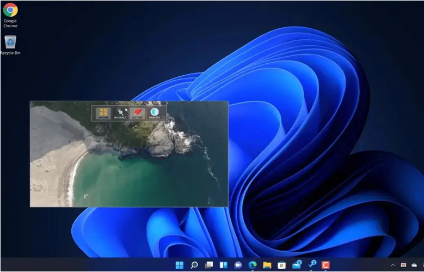The width and height of the screenshot is (424, 272).
Task: Open taskbar Search magnifier
Action: coord(194,265)
